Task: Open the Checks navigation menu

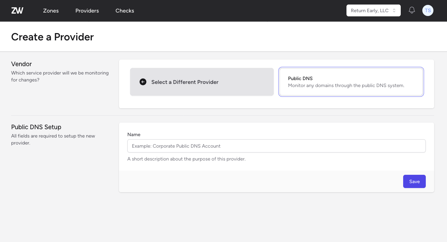Action: (125, 10)
